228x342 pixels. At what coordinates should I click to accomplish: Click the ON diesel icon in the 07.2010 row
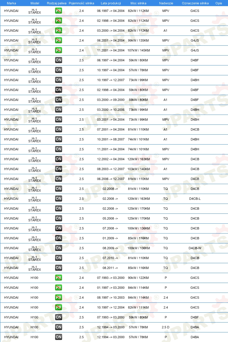[58, 258]
